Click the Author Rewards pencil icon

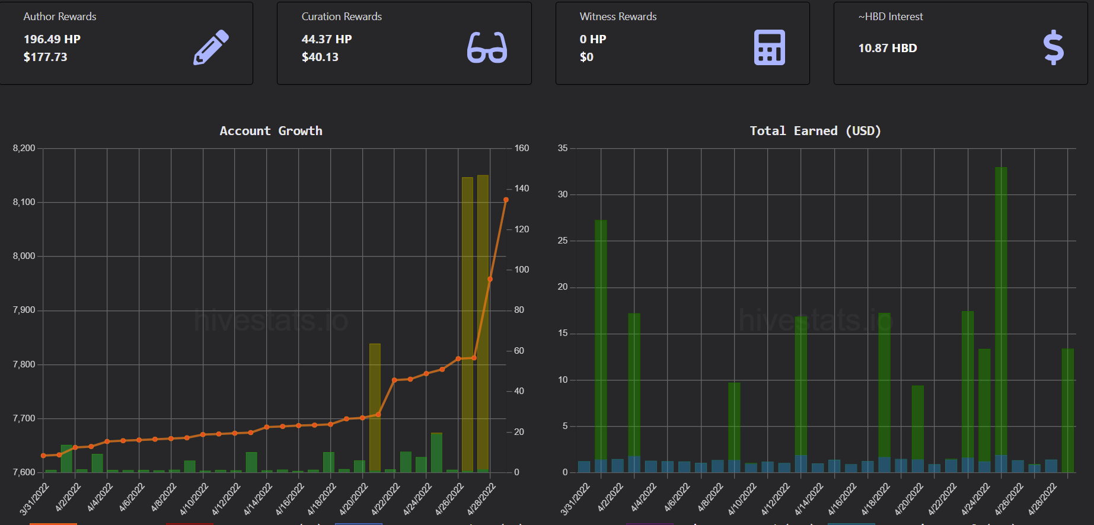(211, 47)
